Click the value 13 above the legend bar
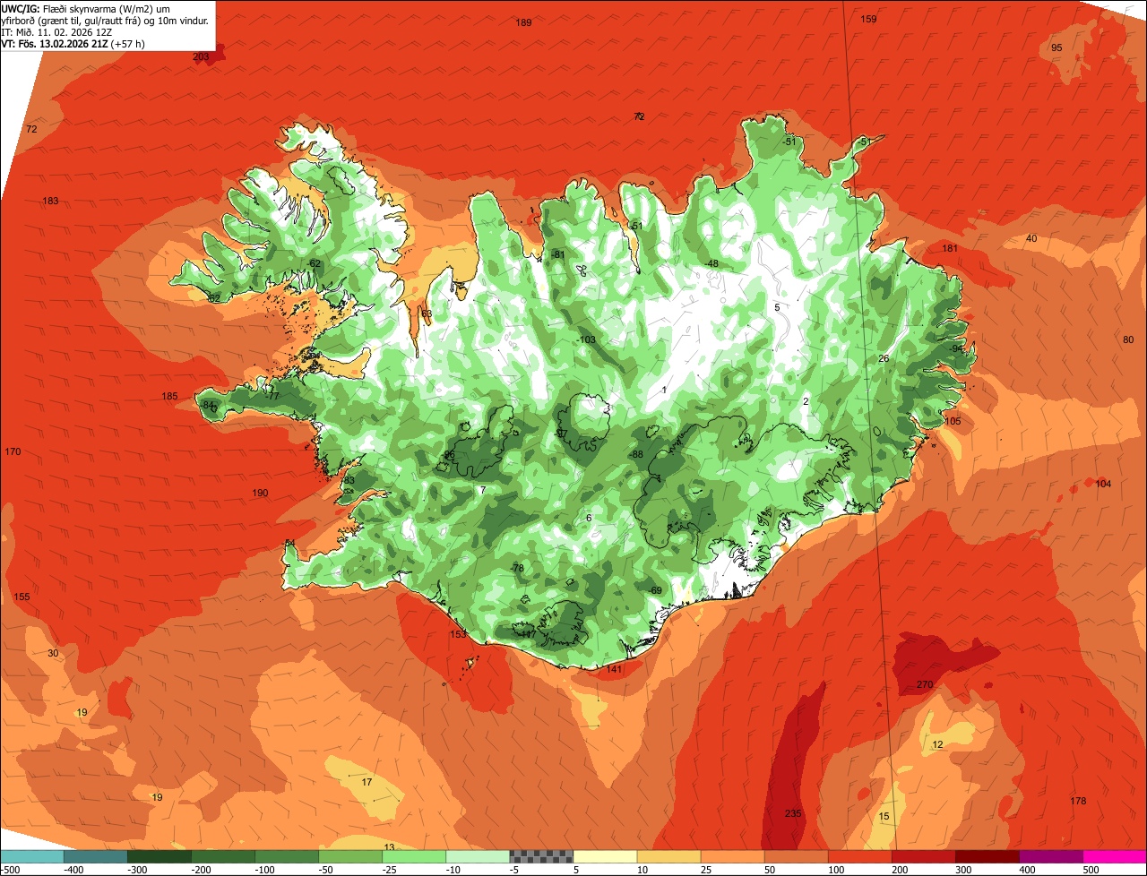Image resolution: width=1147 pixels, height=876 pixels. point(389,846)
